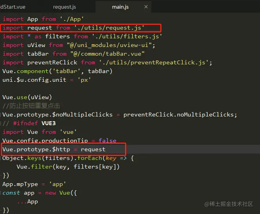Open the partially visible Start.vue tab
The width and height of the screenshot is (260, 214).
point(13,7)
